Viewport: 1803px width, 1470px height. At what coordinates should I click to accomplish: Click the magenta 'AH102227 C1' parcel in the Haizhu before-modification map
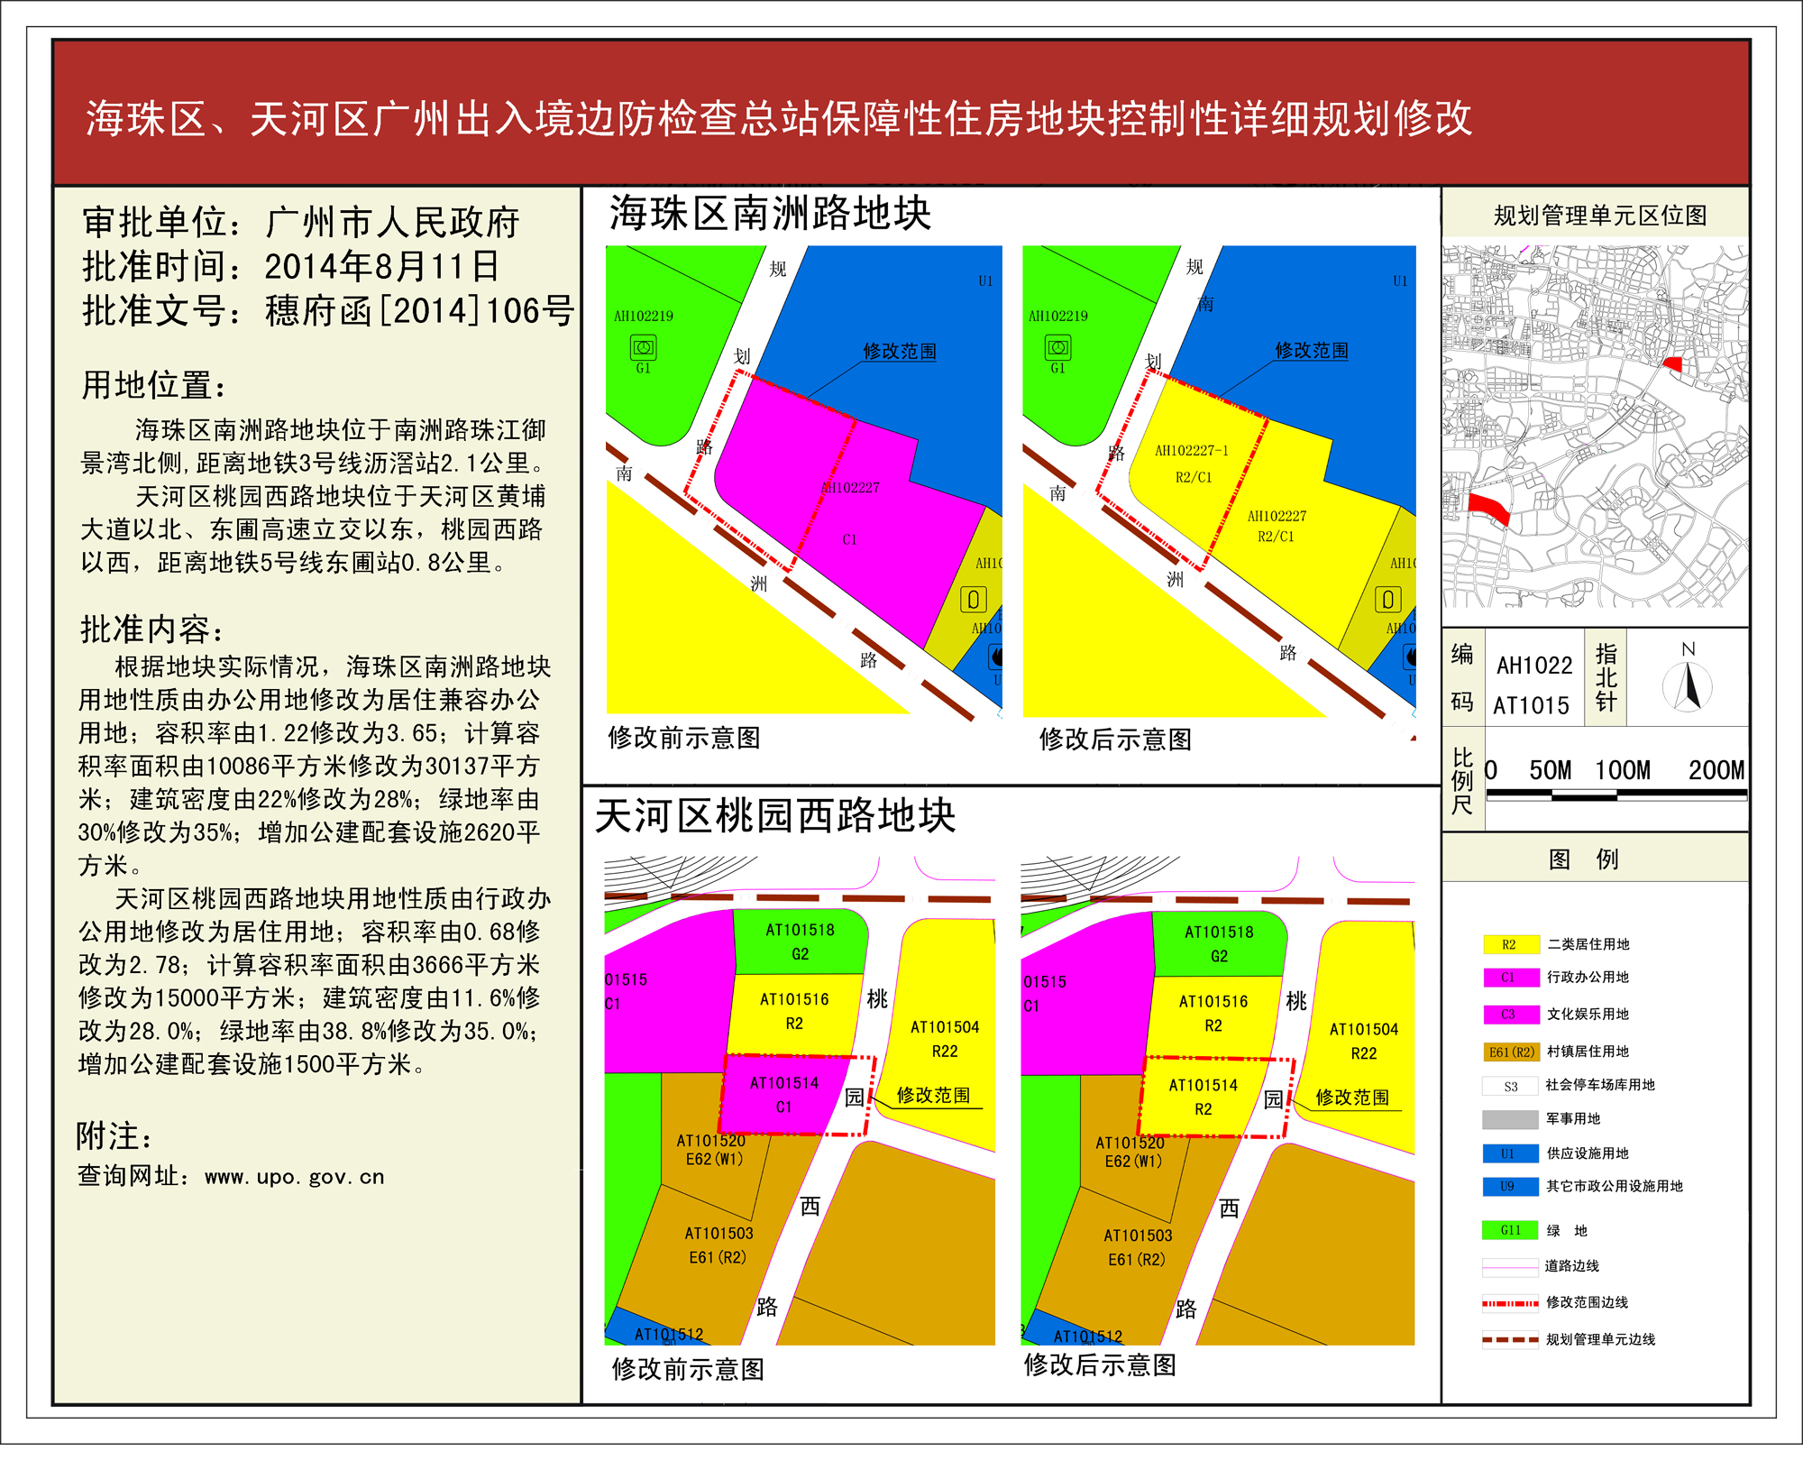pos(850,513)
